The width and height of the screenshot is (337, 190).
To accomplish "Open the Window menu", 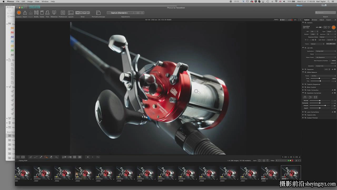I will point(45,2).
